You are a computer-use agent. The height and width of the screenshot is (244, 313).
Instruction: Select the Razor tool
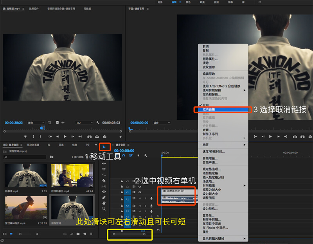[104, 181]
